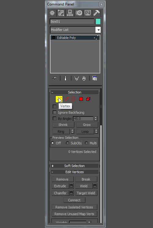Click the 0 Vertices Selected text
This screenshot has height=228, width=153.
tap(82, 152)
